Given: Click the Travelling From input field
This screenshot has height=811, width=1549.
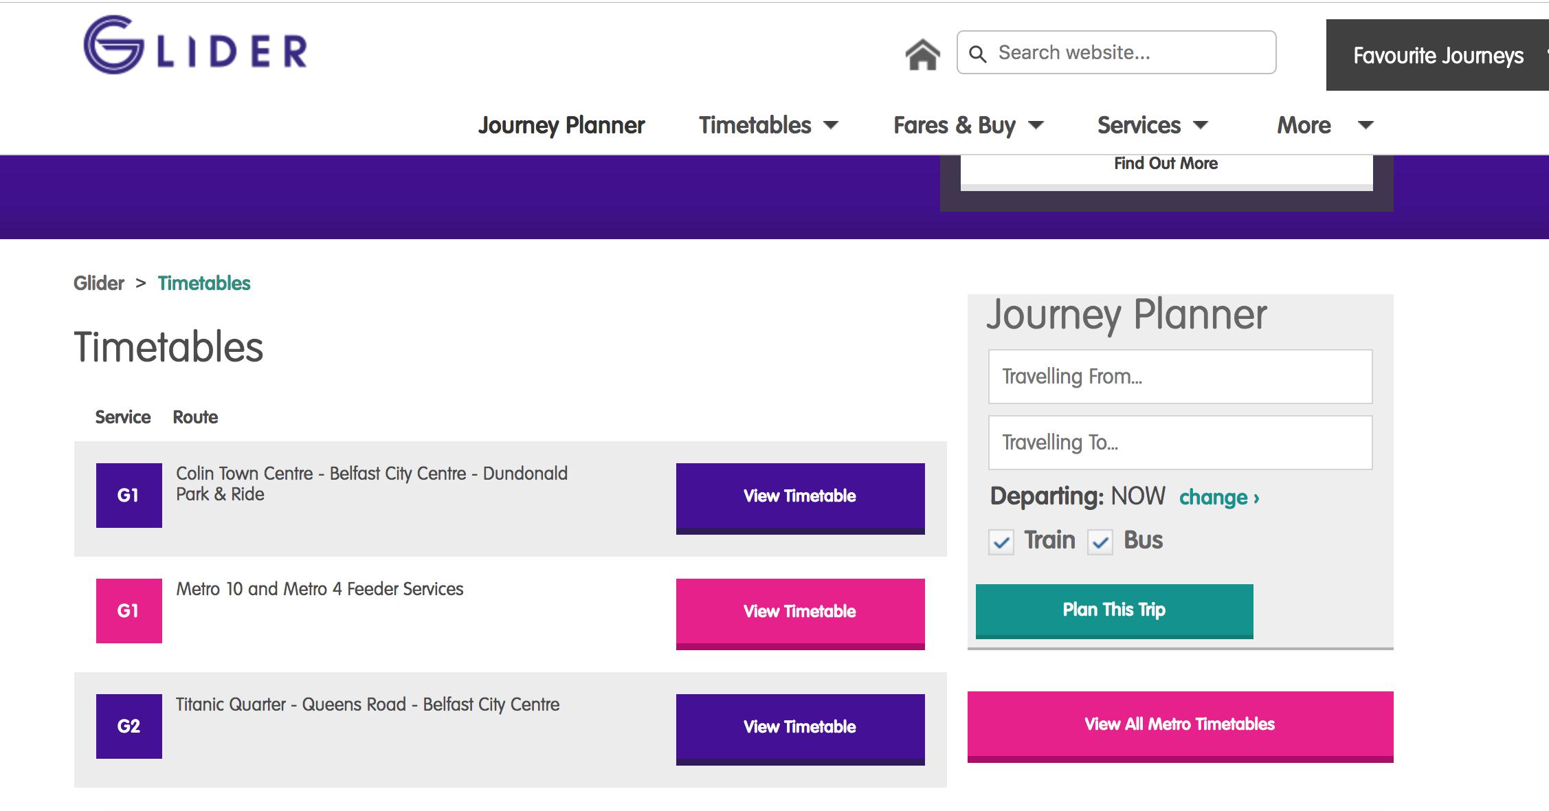Looking at the screenshot, I should point(1180,377).
